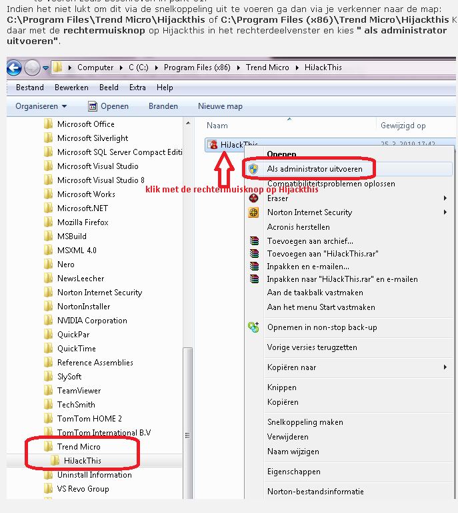
Task: Expand the arrow after Computer in breadcrumb
Action: 121,67
